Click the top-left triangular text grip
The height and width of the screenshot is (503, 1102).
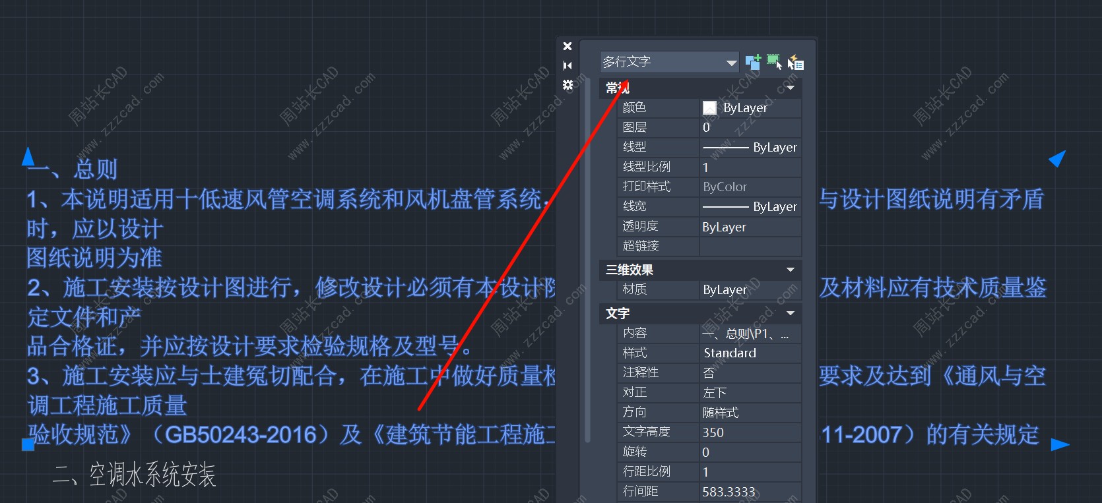point(28,157)
